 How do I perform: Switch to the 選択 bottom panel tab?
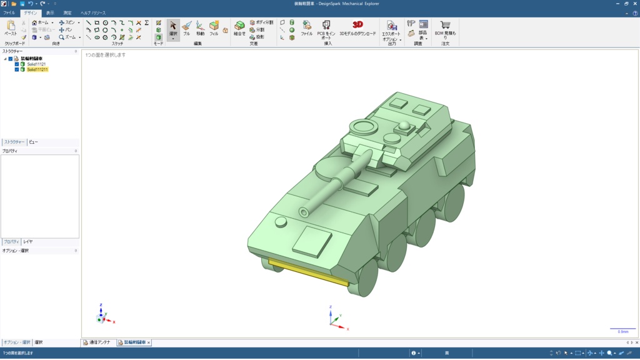(x=38, y=342)
